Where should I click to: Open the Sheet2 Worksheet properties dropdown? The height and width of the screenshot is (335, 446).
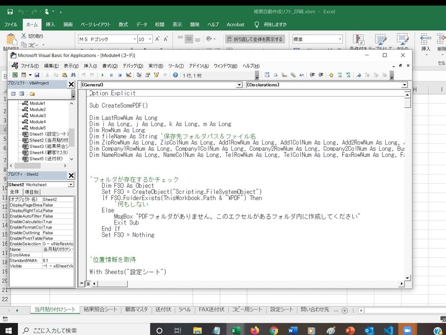point(71,184)
